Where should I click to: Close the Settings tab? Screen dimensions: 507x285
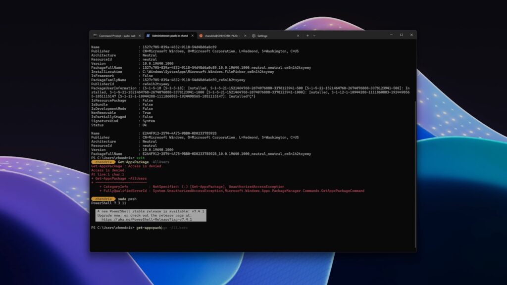pyautogui.click(x=298, y=36)
